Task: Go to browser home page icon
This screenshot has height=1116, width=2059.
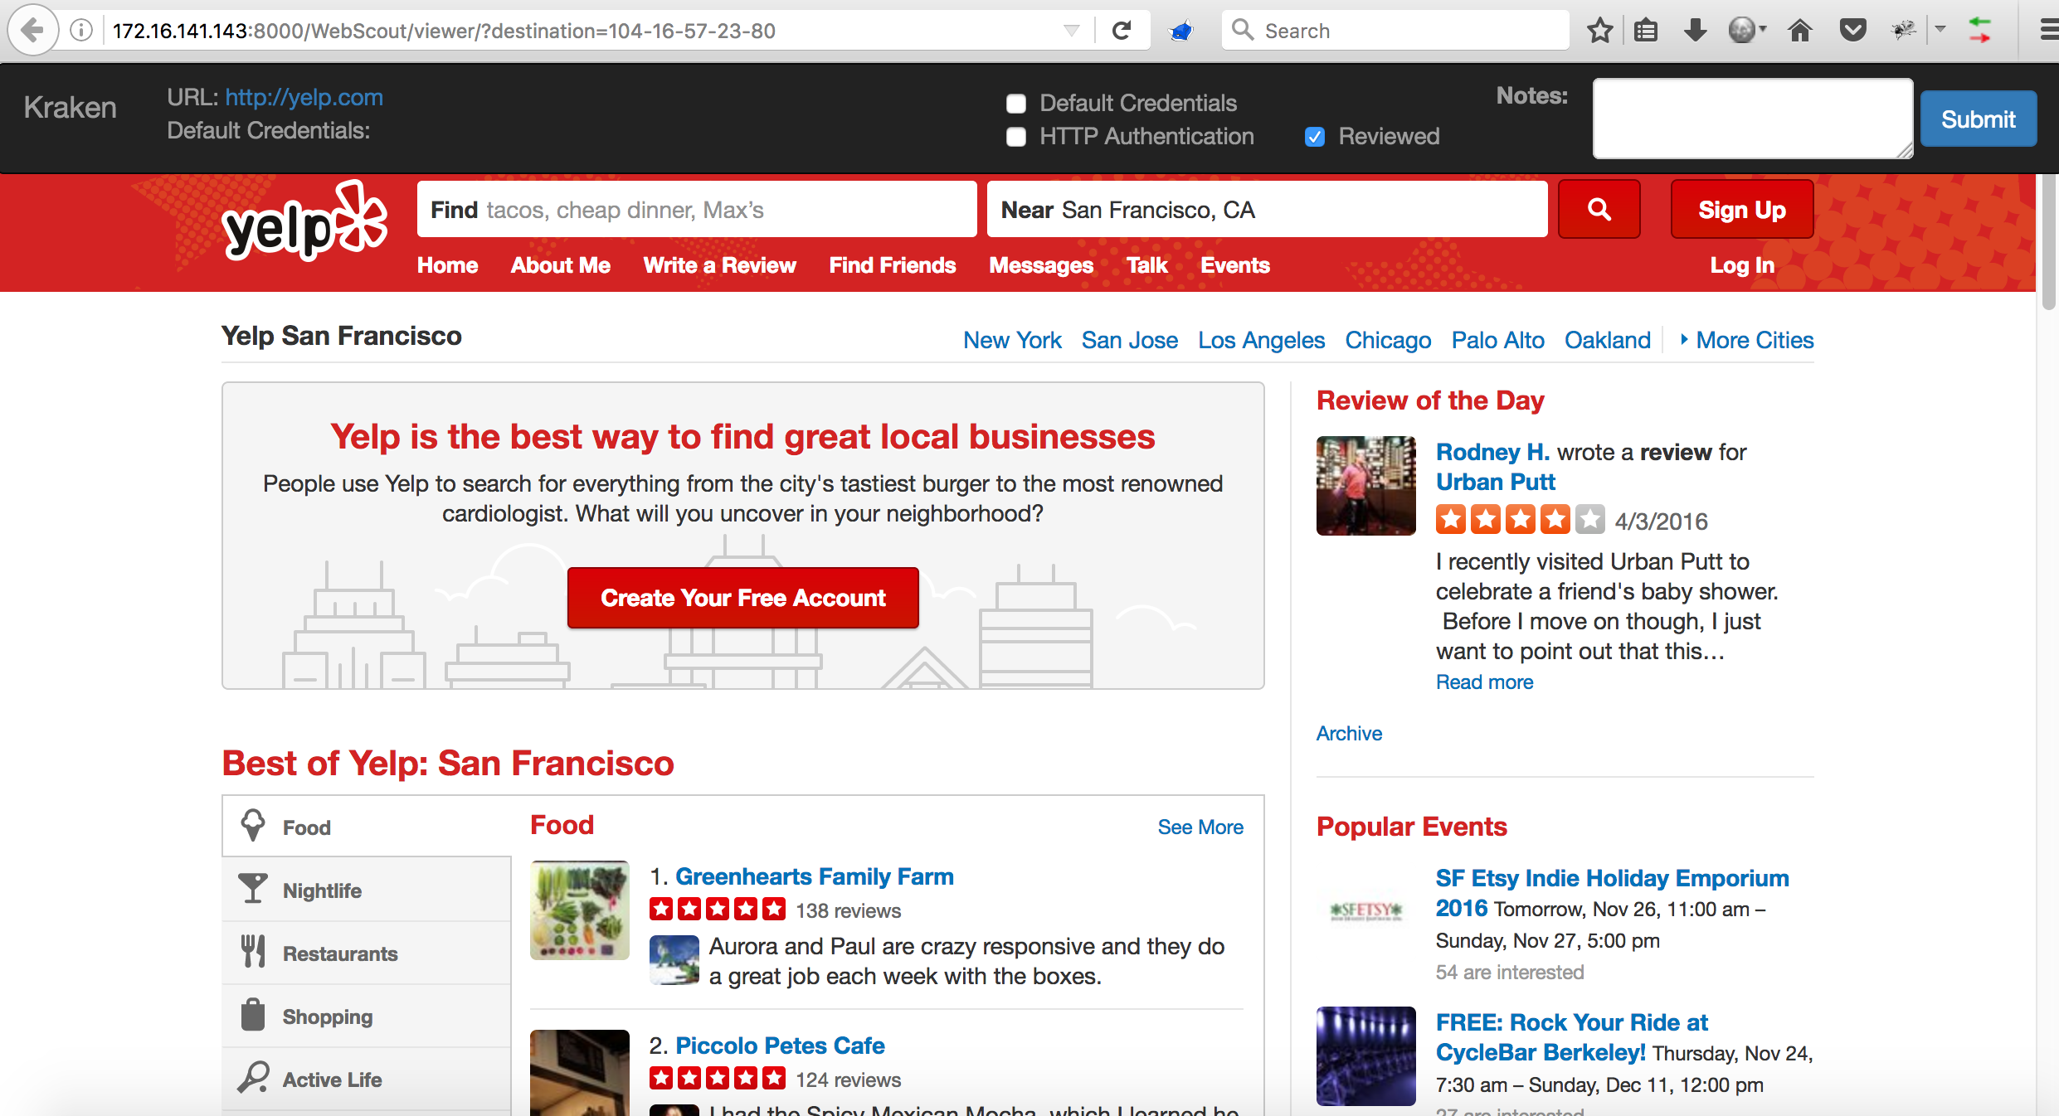Action: tap(1799, 31)
